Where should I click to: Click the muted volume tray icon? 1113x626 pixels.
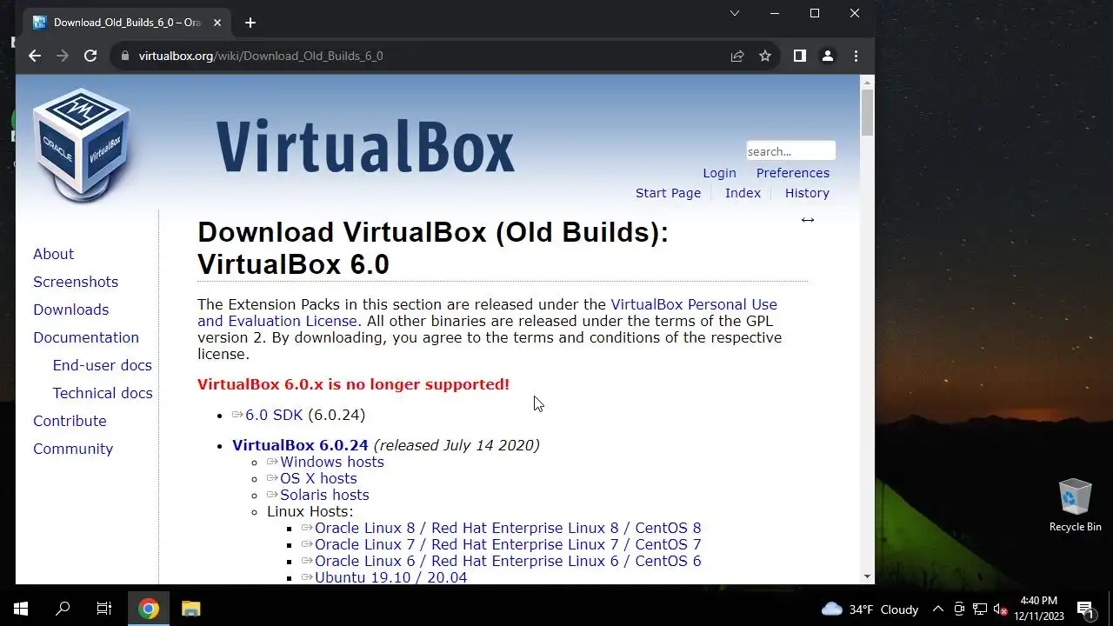(1000, 609)
